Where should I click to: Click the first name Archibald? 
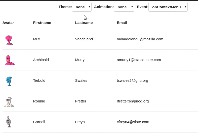[41, 60]
